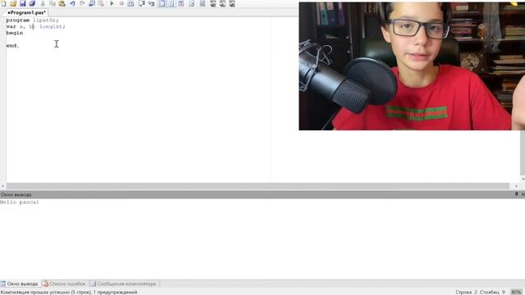Save the current file with the floppy icon

tap(22, 3)
